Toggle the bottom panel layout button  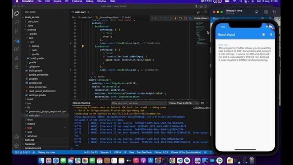click(x=201, y=6)
